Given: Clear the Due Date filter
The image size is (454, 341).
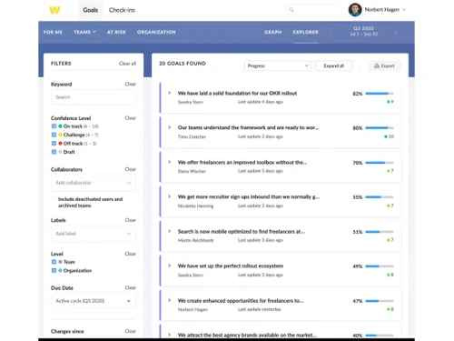Looking at the screenshot, I should [131, 287].
